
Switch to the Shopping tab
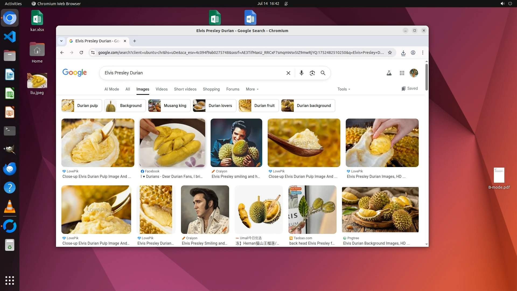(x=211, y=89)
